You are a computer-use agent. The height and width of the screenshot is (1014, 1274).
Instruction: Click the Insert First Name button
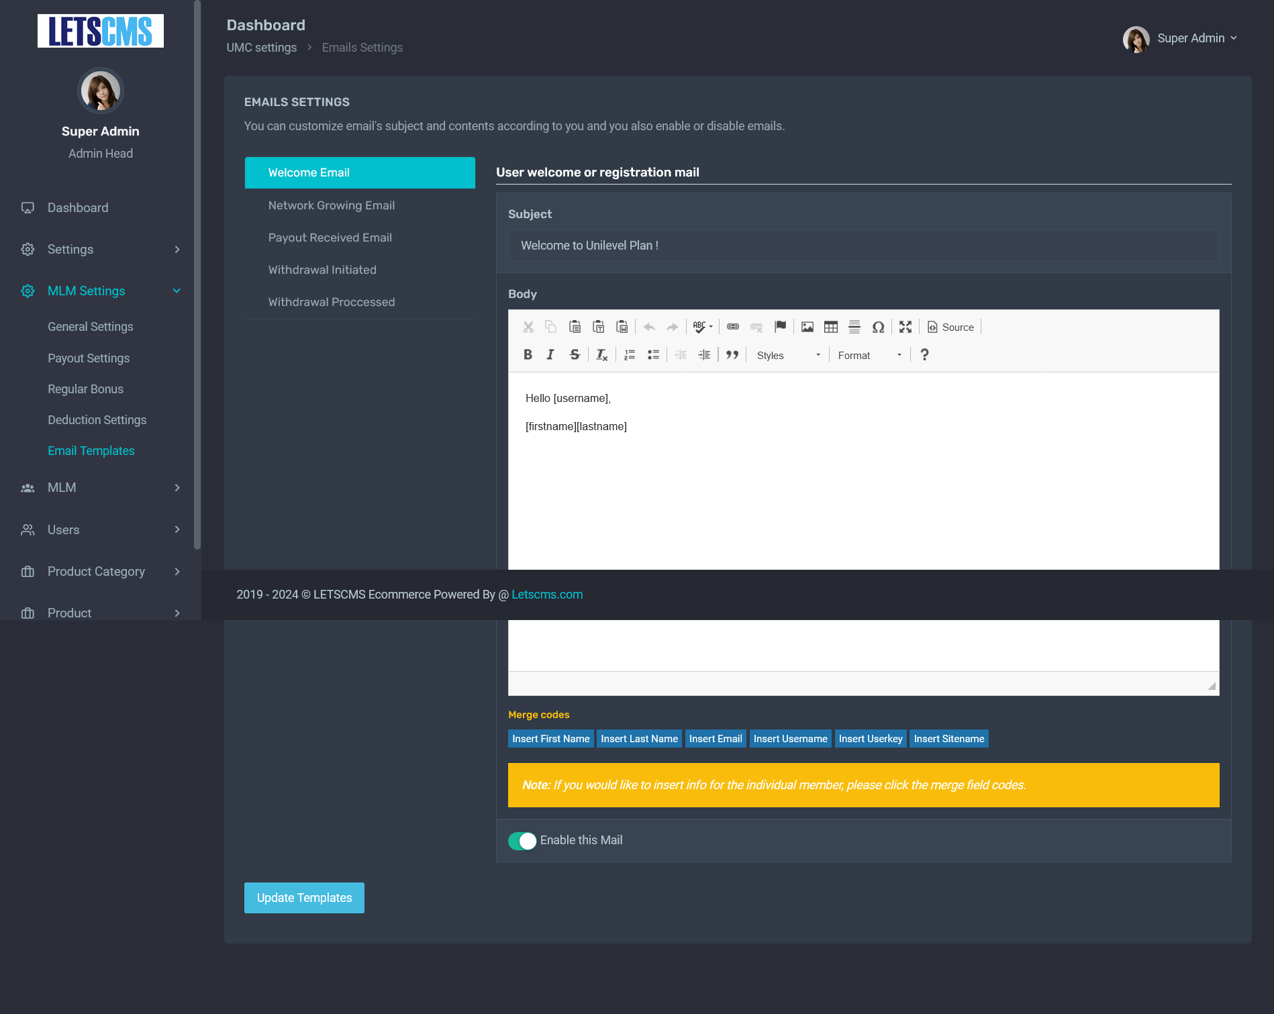click(550, 739)
